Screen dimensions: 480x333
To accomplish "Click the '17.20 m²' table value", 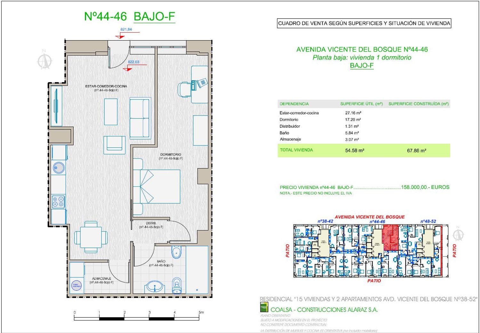I will tap(353, 120).
